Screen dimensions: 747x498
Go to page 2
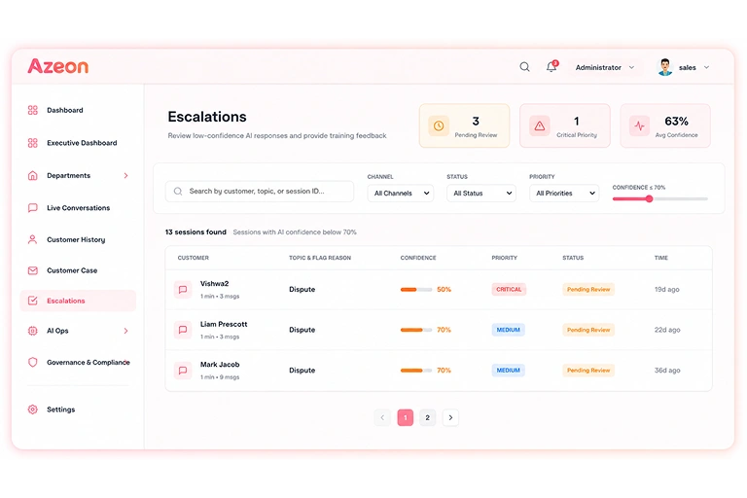(x=427, y=417)
